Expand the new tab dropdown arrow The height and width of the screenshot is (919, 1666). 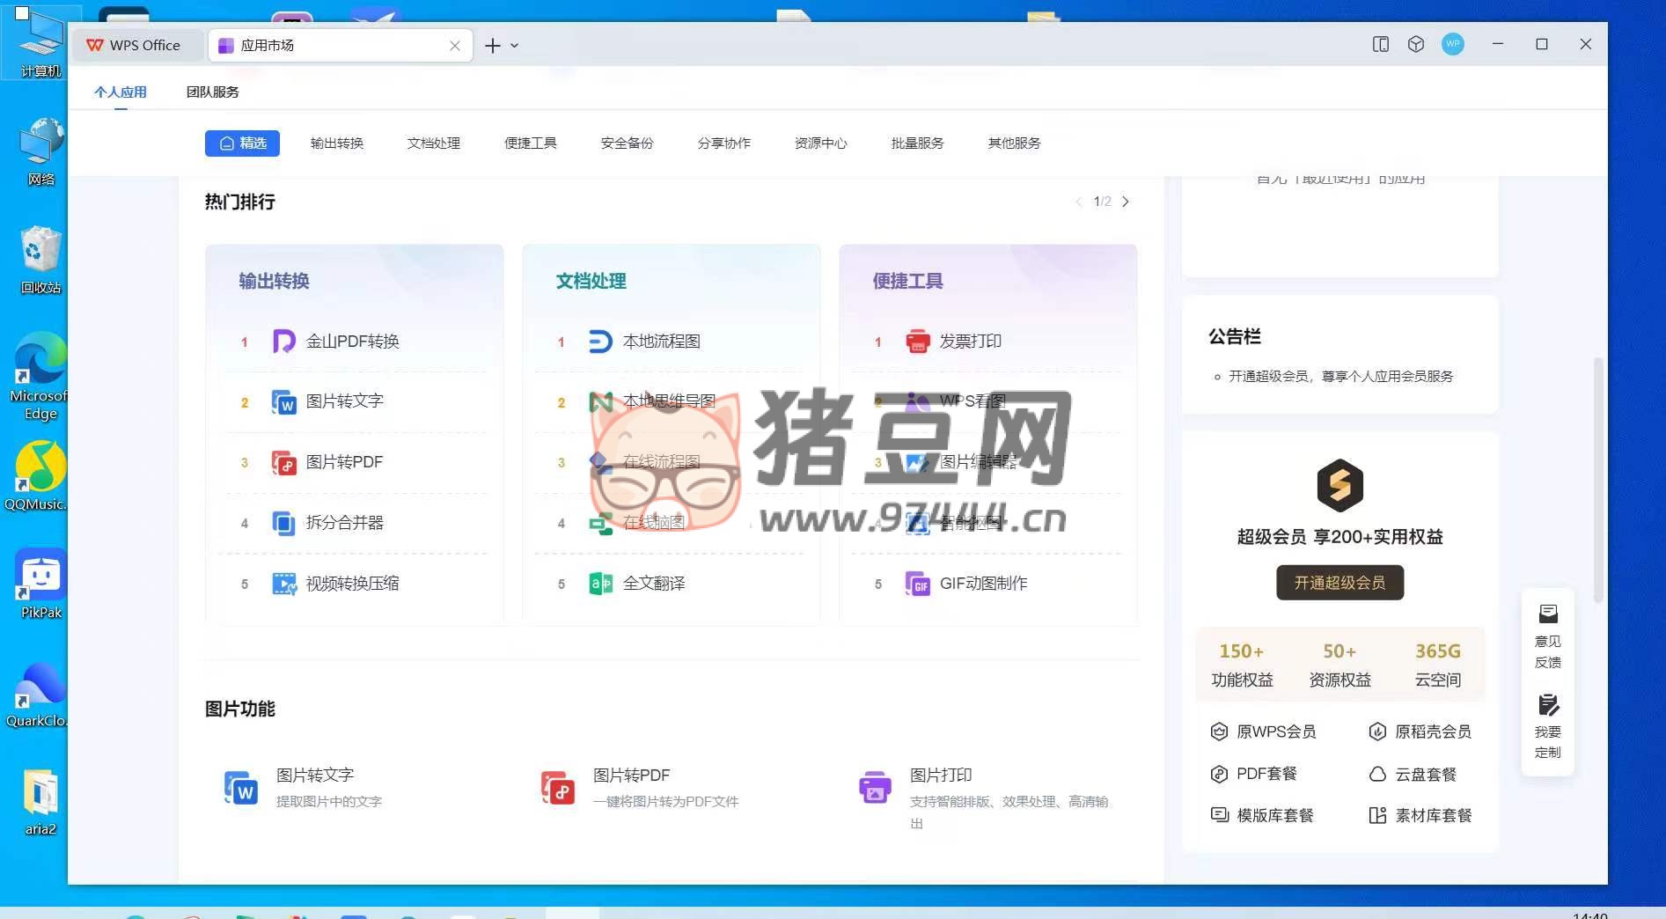tap(515, 46)
